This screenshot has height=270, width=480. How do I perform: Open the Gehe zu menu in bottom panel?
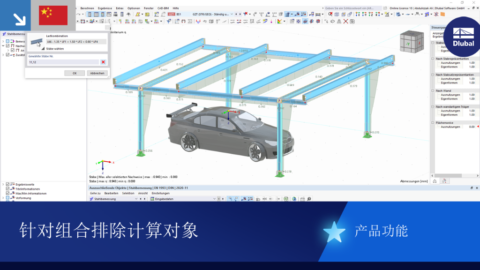95,194
